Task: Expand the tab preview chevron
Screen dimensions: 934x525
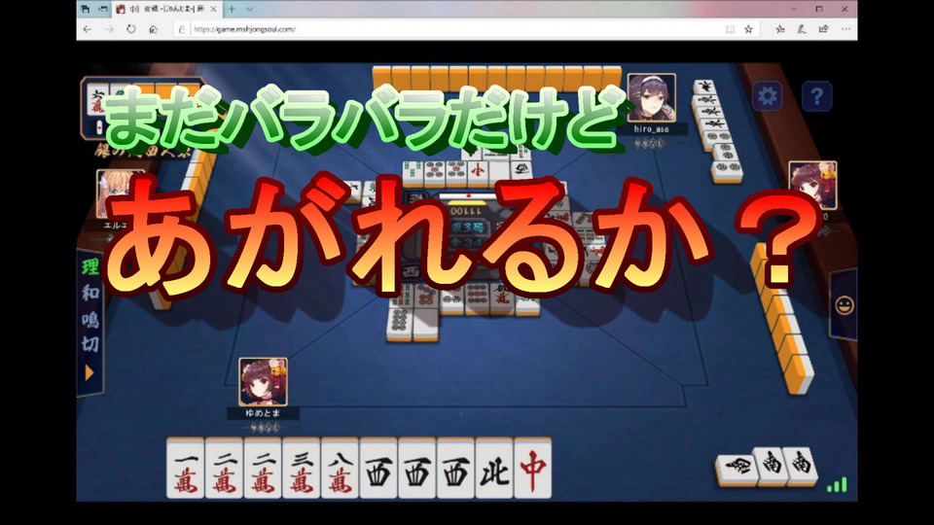Action: tap(250, 10)
